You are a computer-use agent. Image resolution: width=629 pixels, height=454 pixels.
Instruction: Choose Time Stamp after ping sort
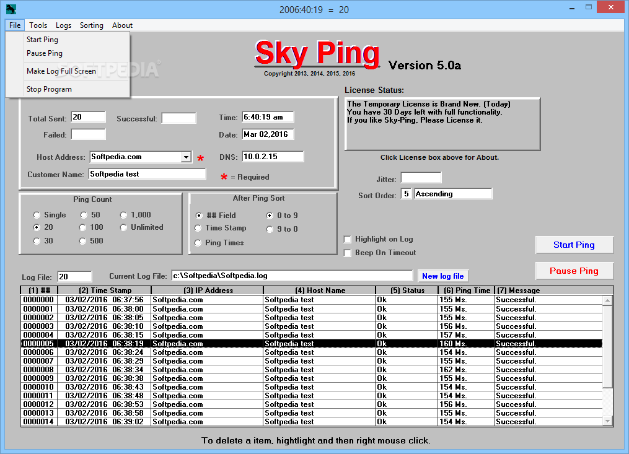pyautogui.click(x=220, y=228)
